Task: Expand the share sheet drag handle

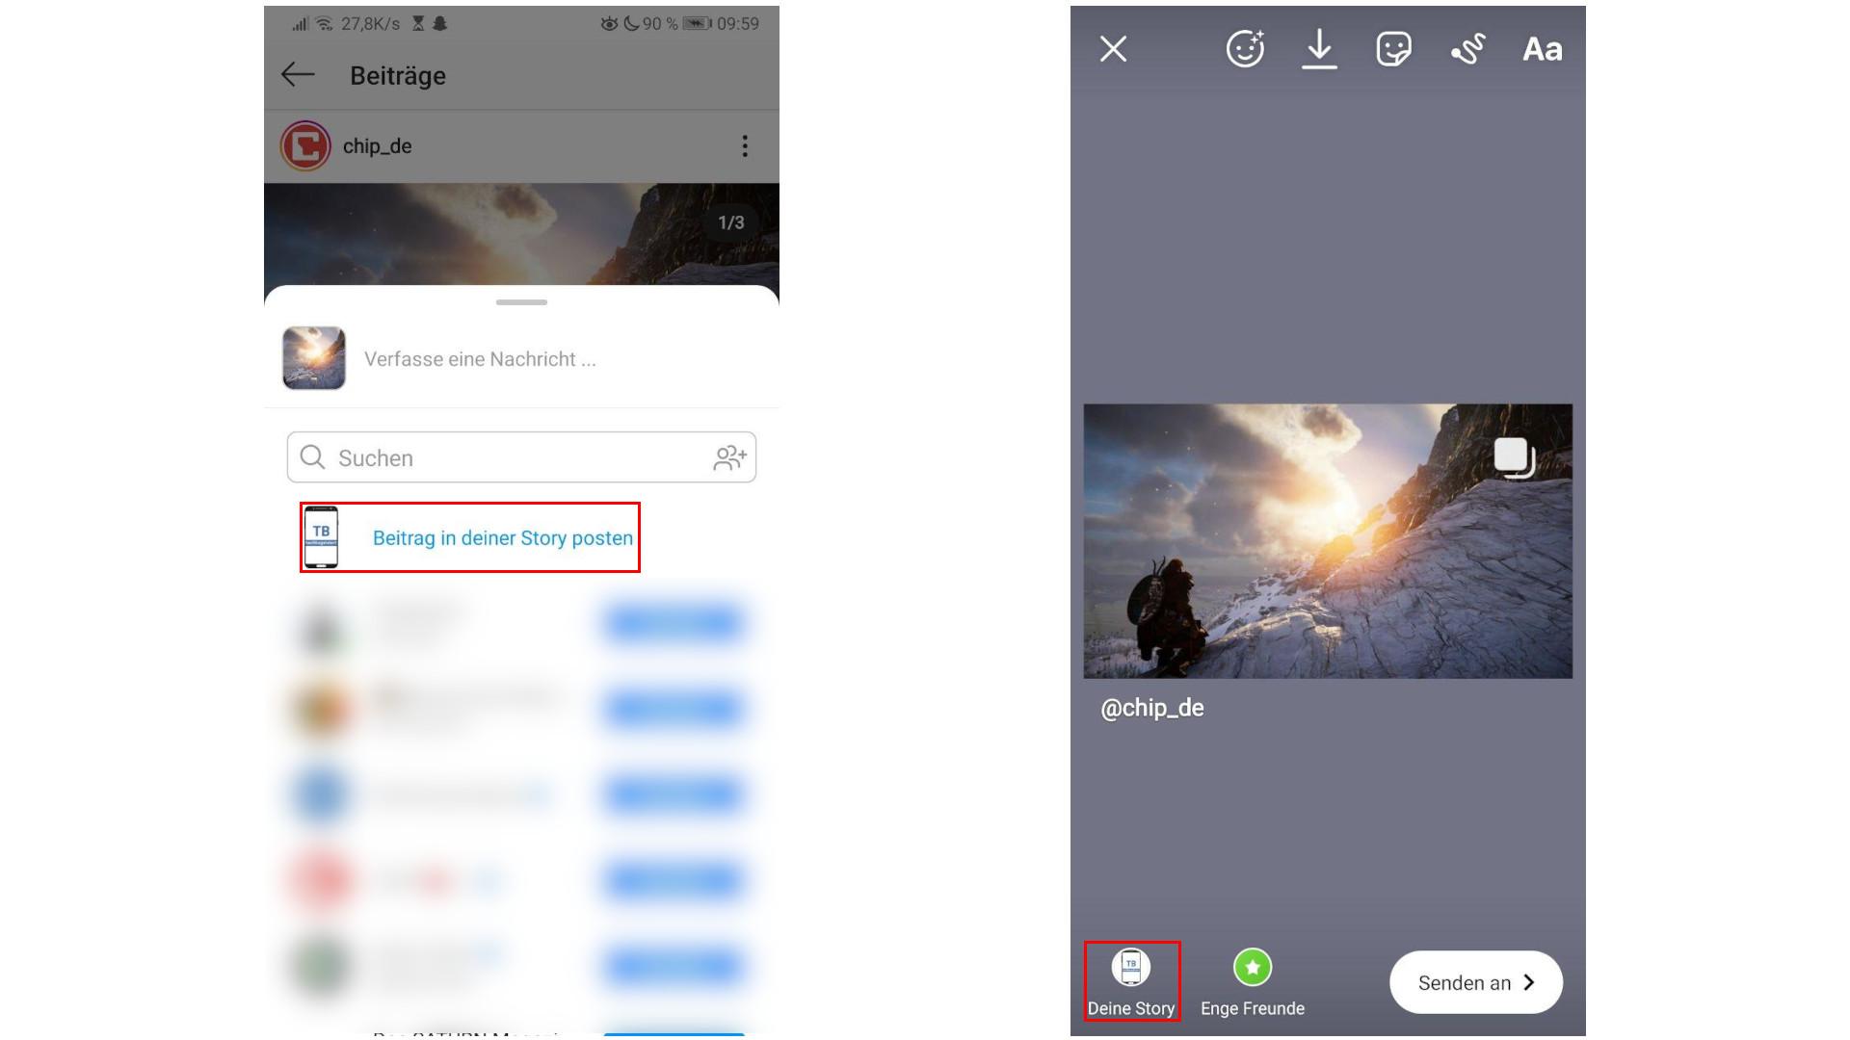Action: [520, 300]
